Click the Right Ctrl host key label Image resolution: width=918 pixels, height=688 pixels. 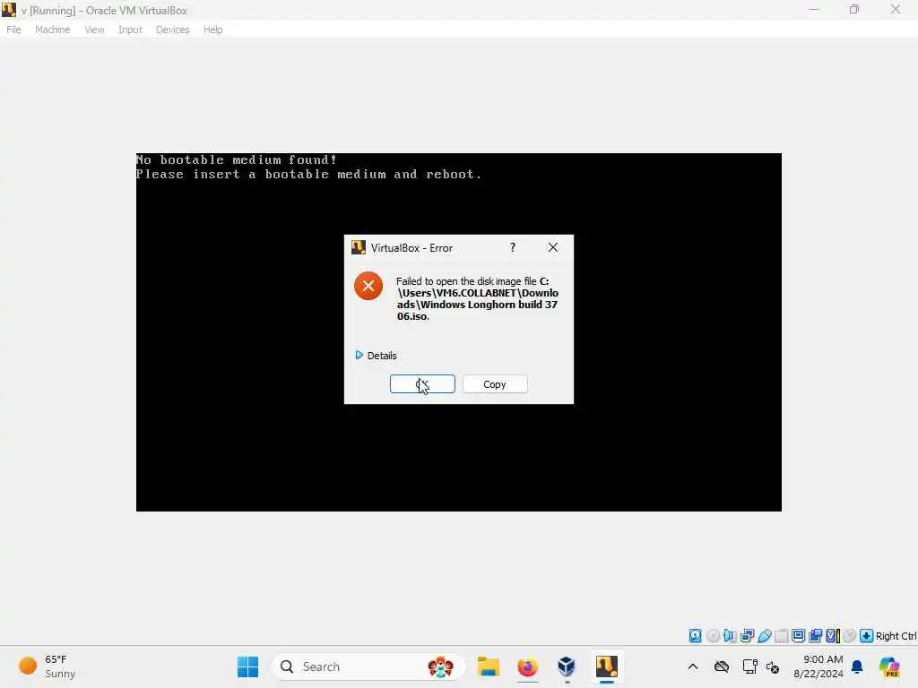point(896,636)
